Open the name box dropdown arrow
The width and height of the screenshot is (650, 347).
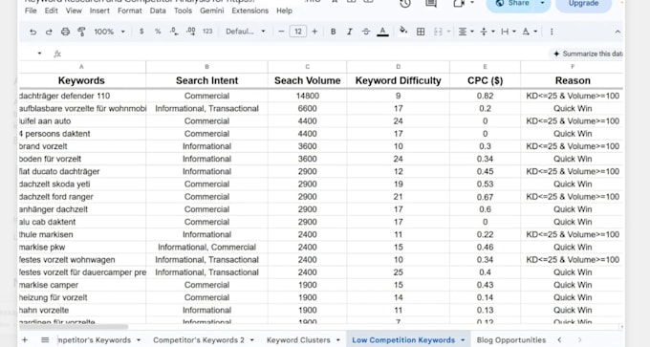click(39, 54)
